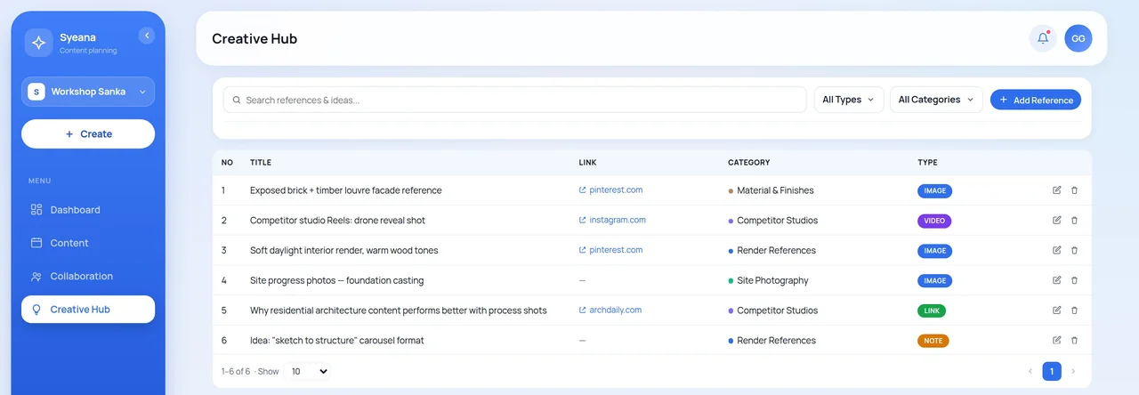
Task: Open Collaboration in the sidebar menu
Action: [88, 276]
